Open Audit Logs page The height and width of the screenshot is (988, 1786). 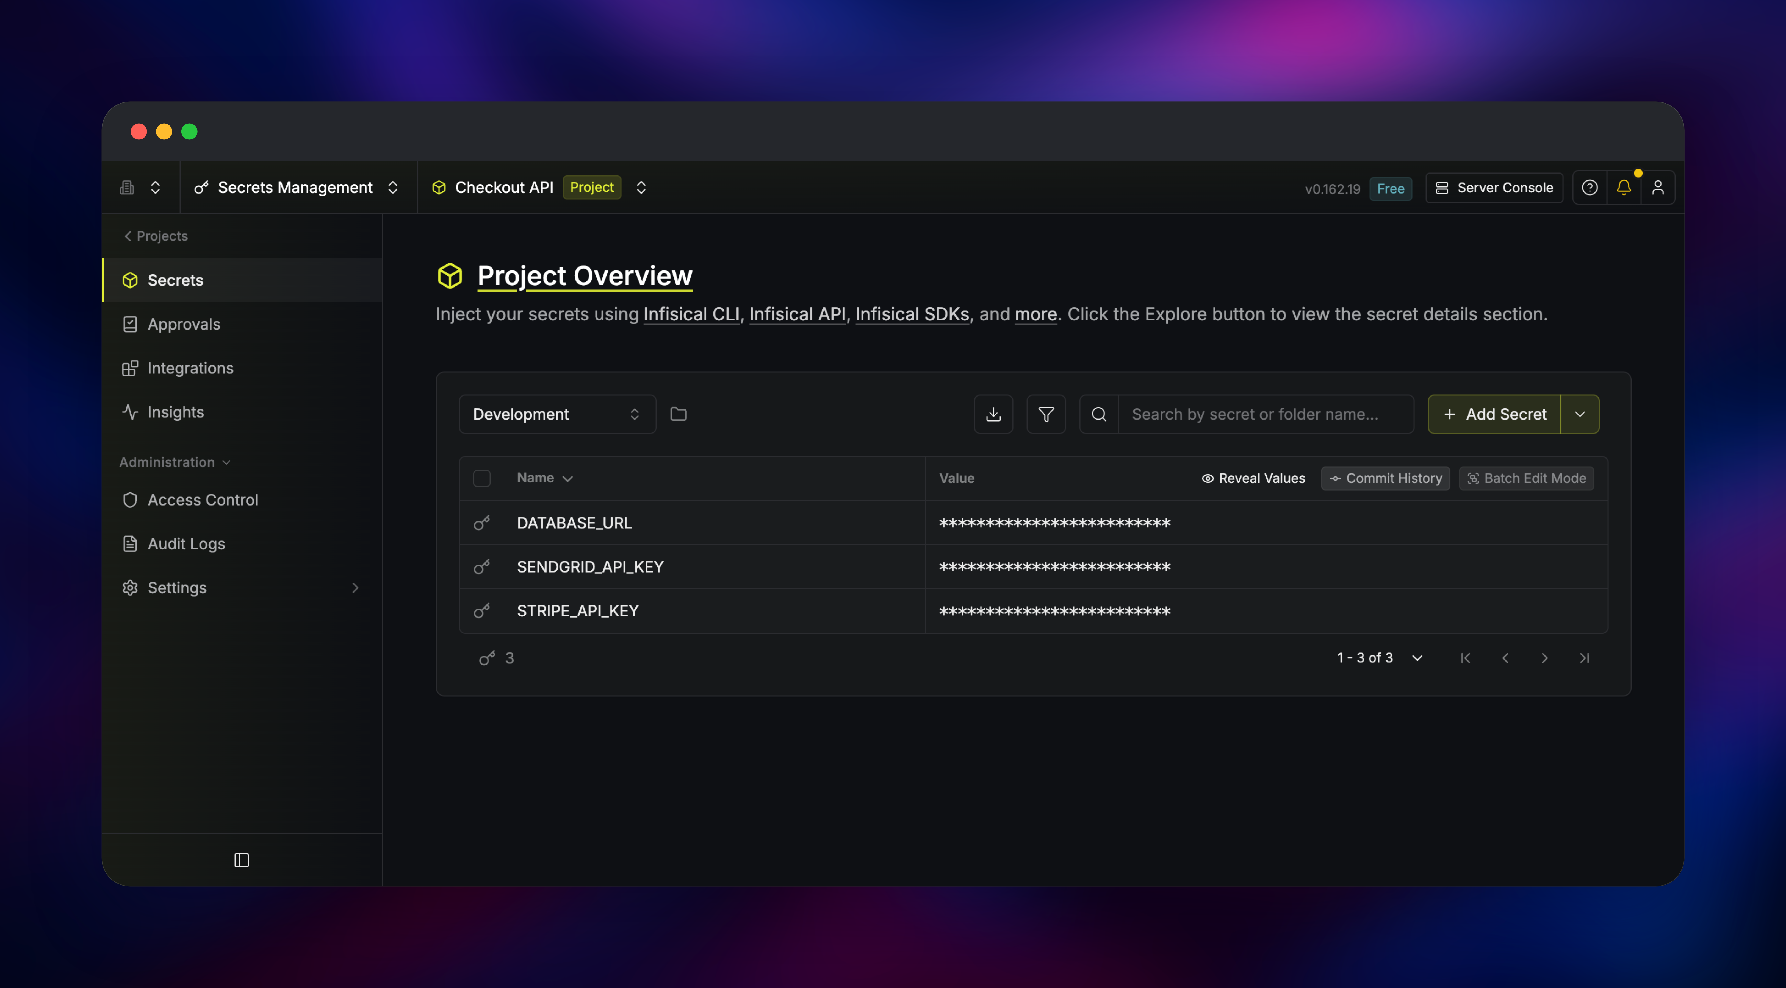click(242, 544)
